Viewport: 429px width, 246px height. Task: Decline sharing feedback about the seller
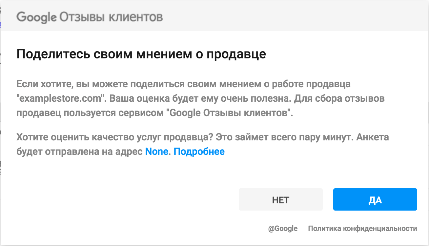coord(280,199)
